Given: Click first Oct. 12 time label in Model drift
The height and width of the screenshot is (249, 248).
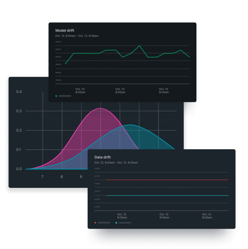Looking at the screenshot, I should point(80,91).
